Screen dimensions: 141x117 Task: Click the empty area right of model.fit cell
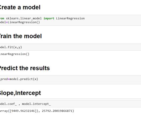point(81,47)
